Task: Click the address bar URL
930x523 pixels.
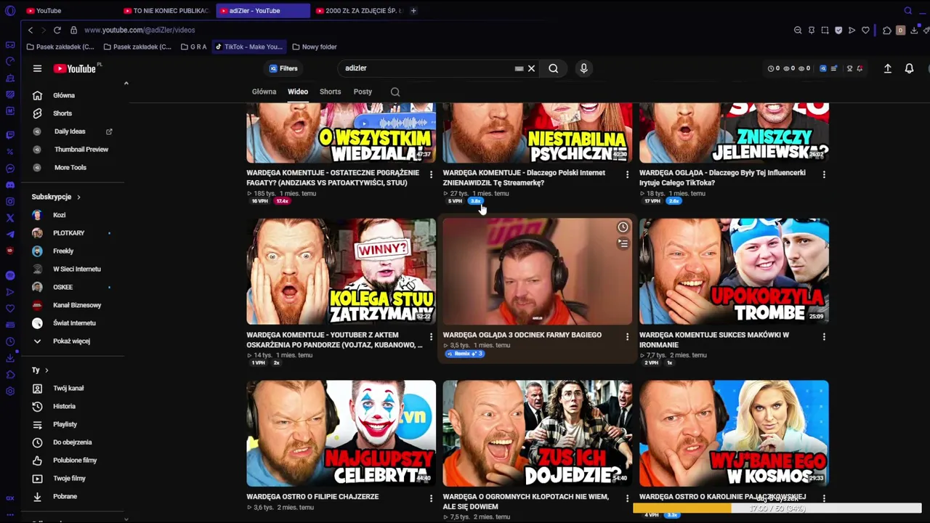Action: (x=139, y=30)
